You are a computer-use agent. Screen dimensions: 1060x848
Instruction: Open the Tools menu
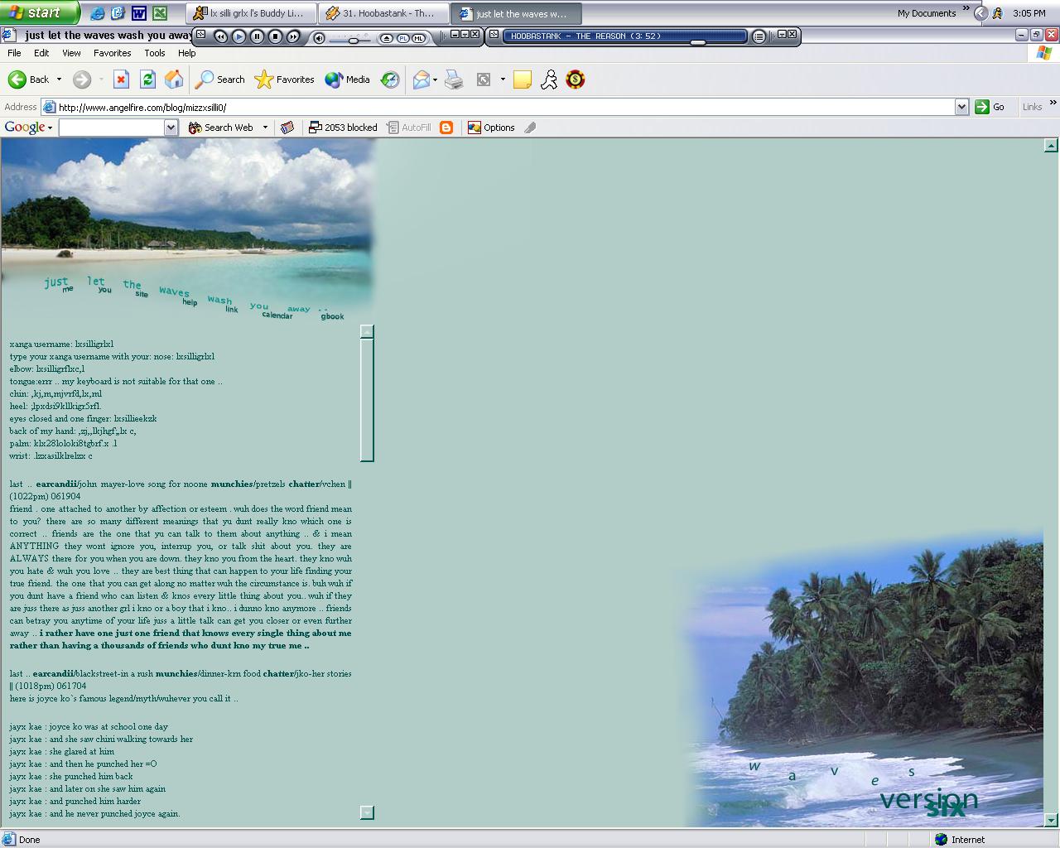(155, 53)
